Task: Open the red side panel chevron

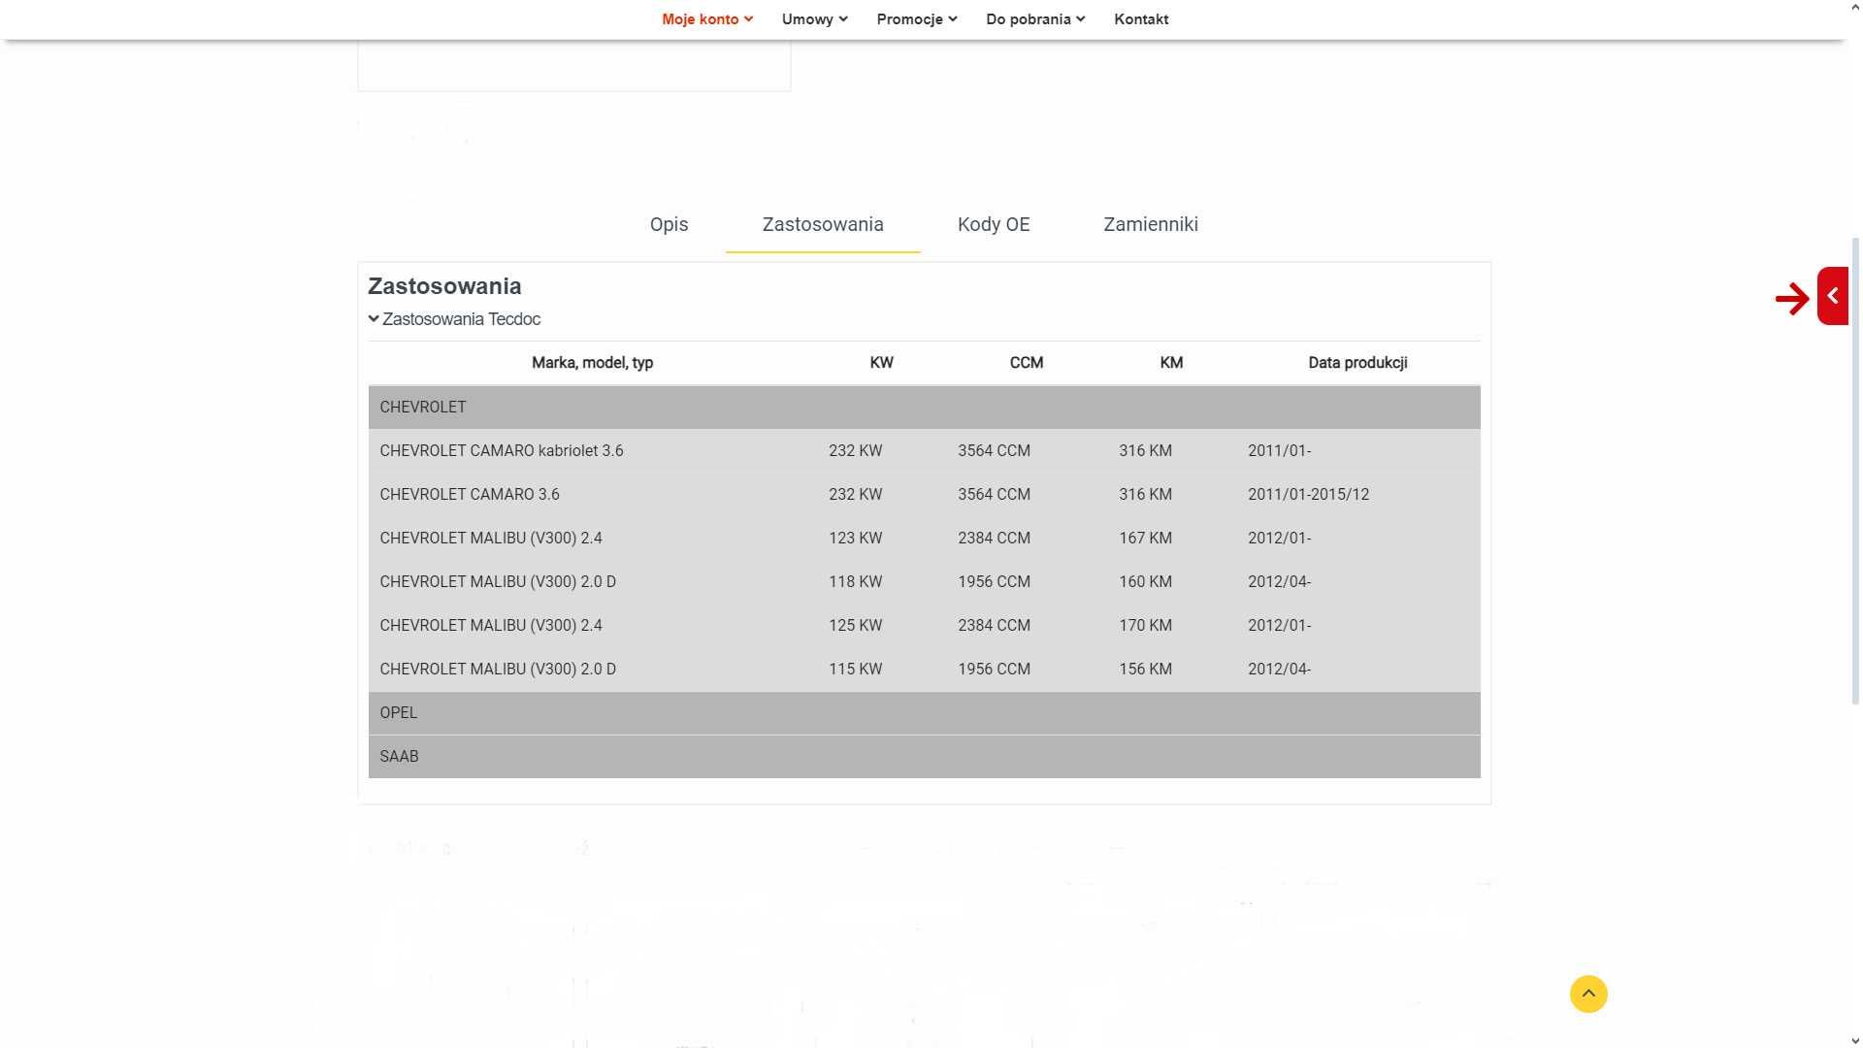Action: coord(1832,296)
